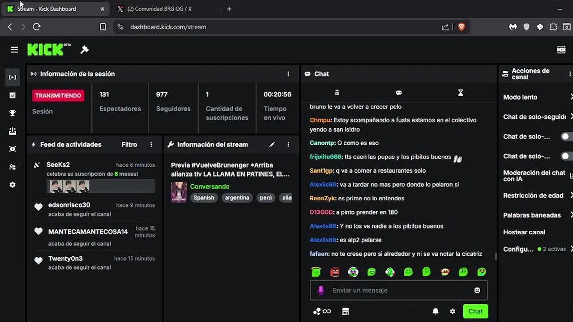
Task: Click the TRANSMITIENDO status badge
Action: (58, 95)
